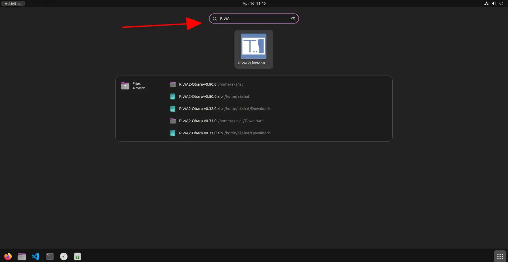
Task: Launch the RIWA2LiveMon application result
Action: click(x=253, y=49)
